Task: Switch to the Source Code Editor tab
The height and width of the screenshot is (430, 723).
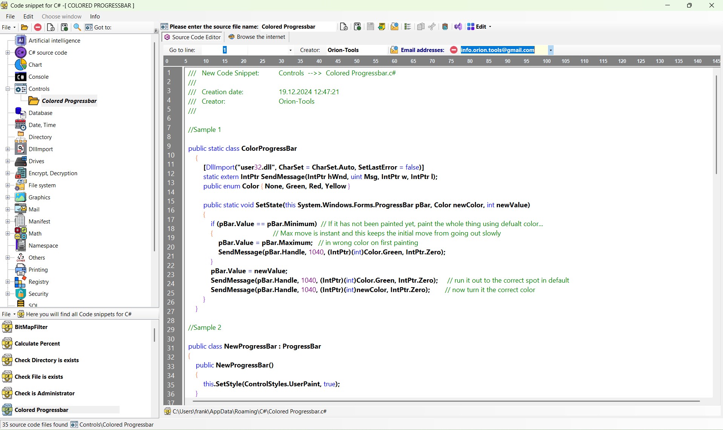Action: 193,37
